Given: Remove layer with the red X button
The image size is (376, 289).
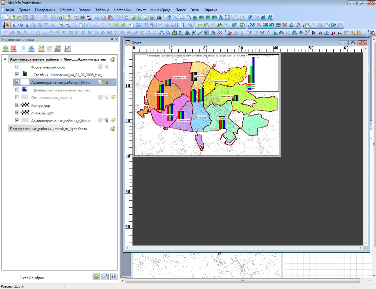Looking at the screenshot, I should 14,48.
